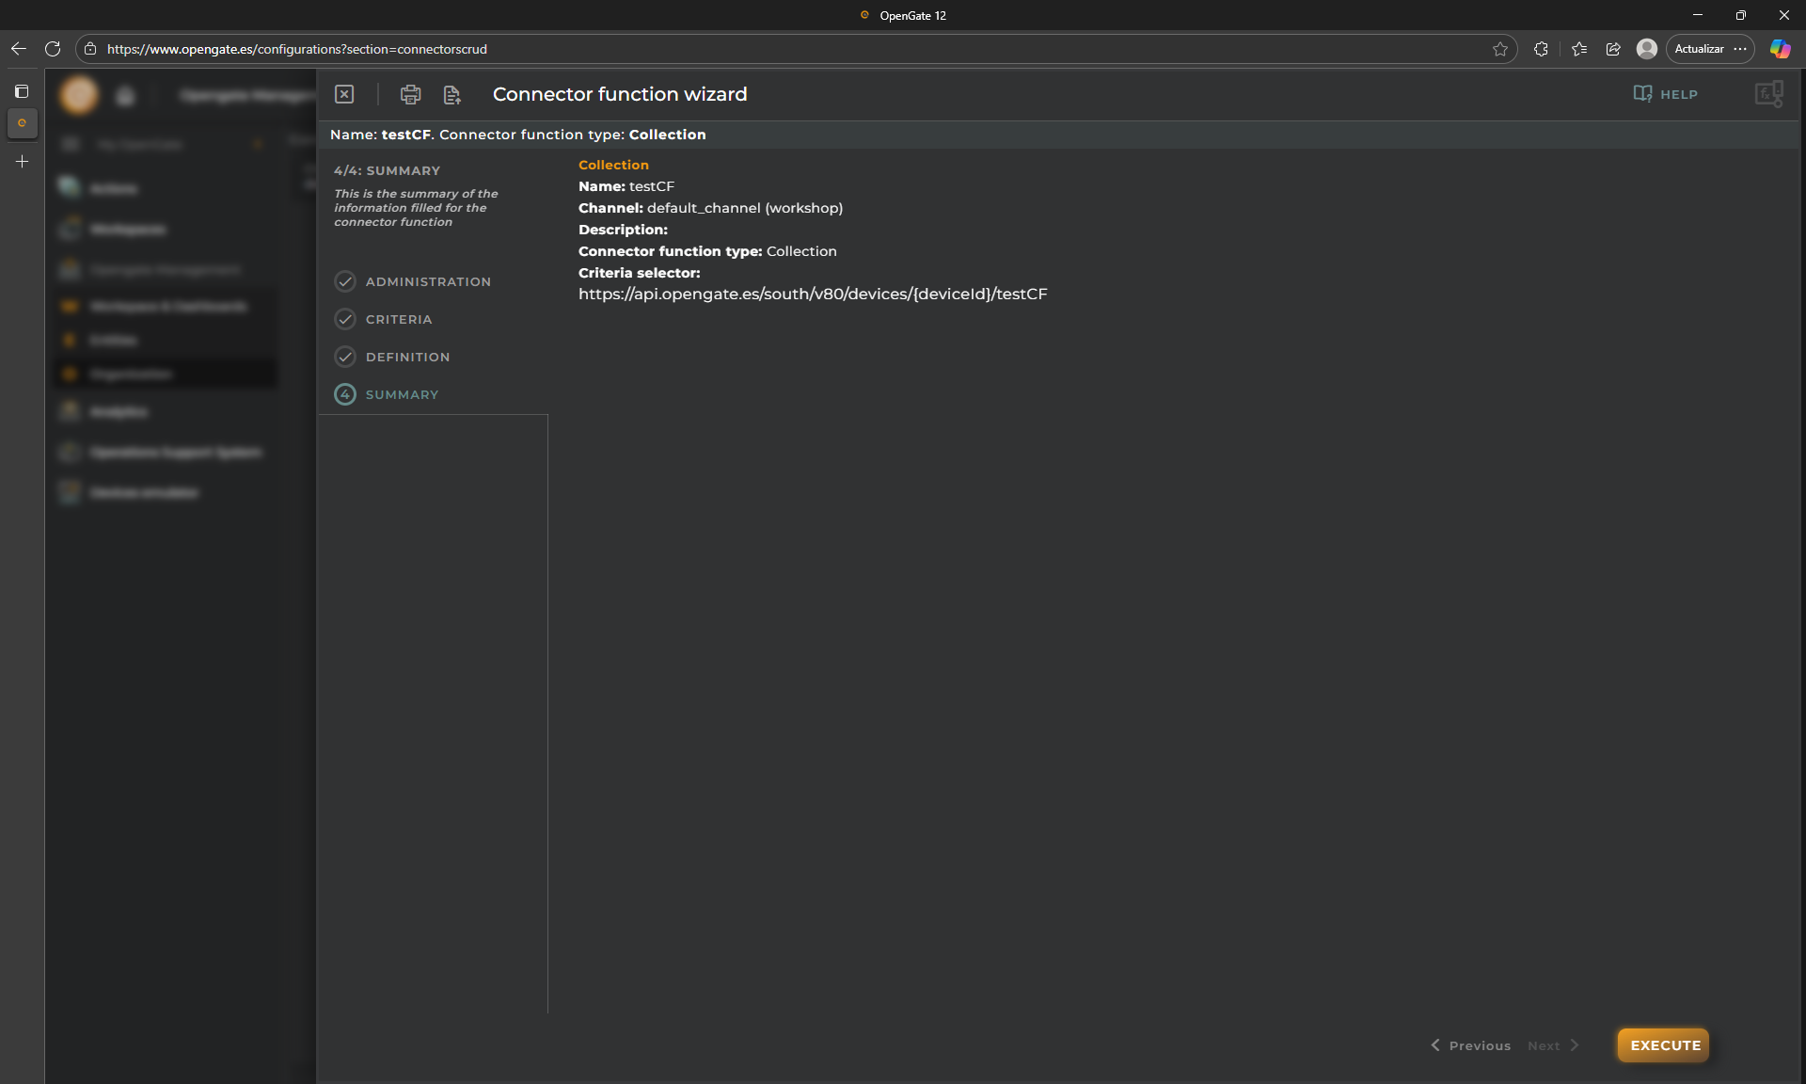Click the export document icon
1806x1084 pixels.
(x=451, y=94)
